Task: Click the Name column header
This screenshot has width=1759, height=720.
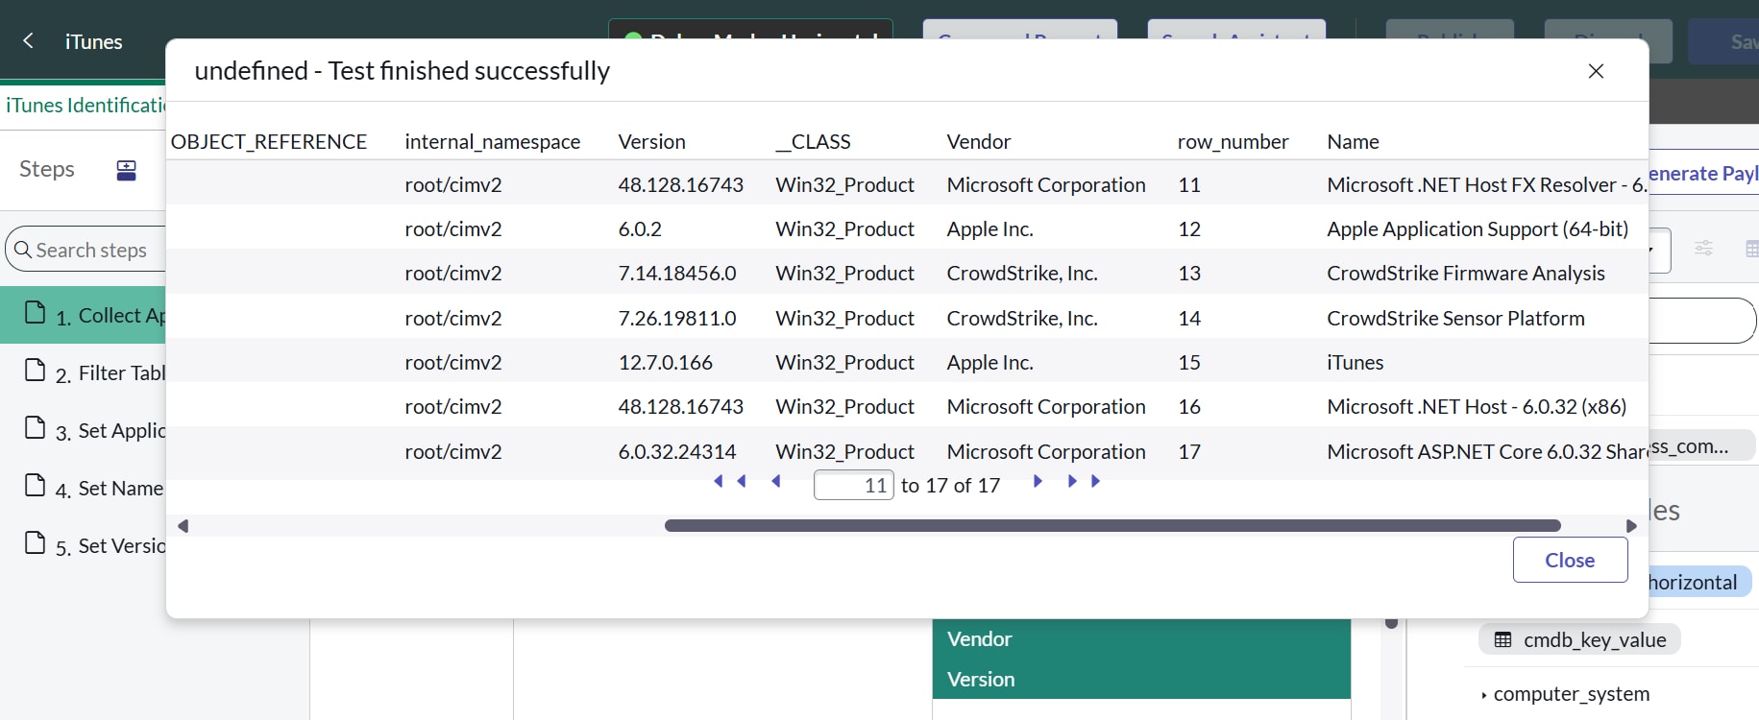Action: pos(1353,142)
